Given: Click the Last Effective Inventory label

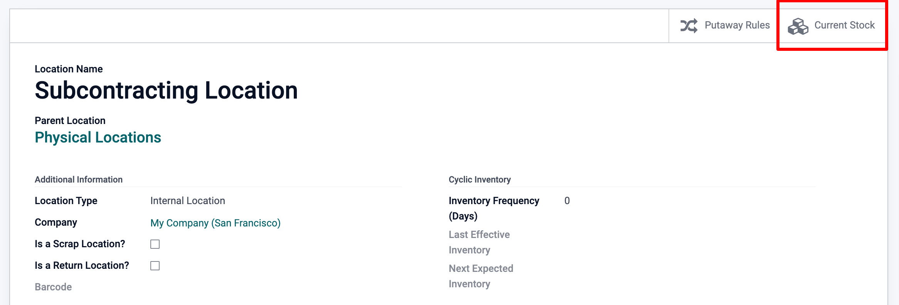Looking at the screenshot, I should (x=479, y=242).
